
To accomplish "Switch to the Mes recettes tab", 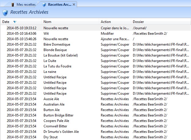I will click(x=26, y=5).
